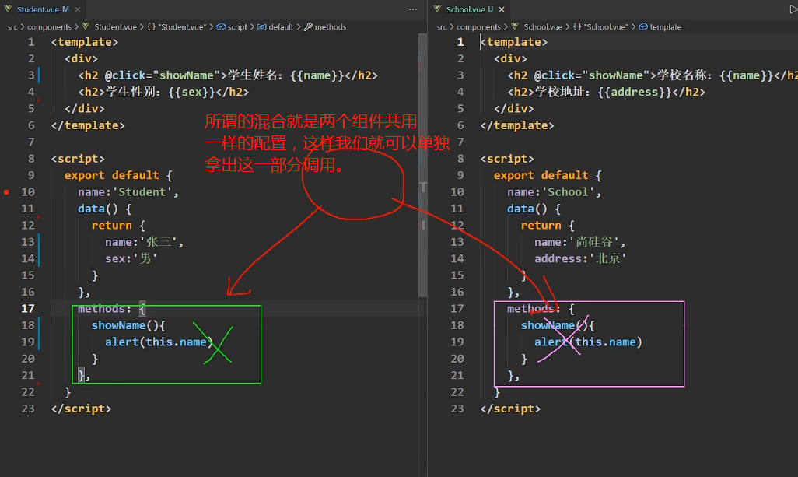Click the Student.vue vertical scrollbar

pyautogui.click(x=423, y=166)
